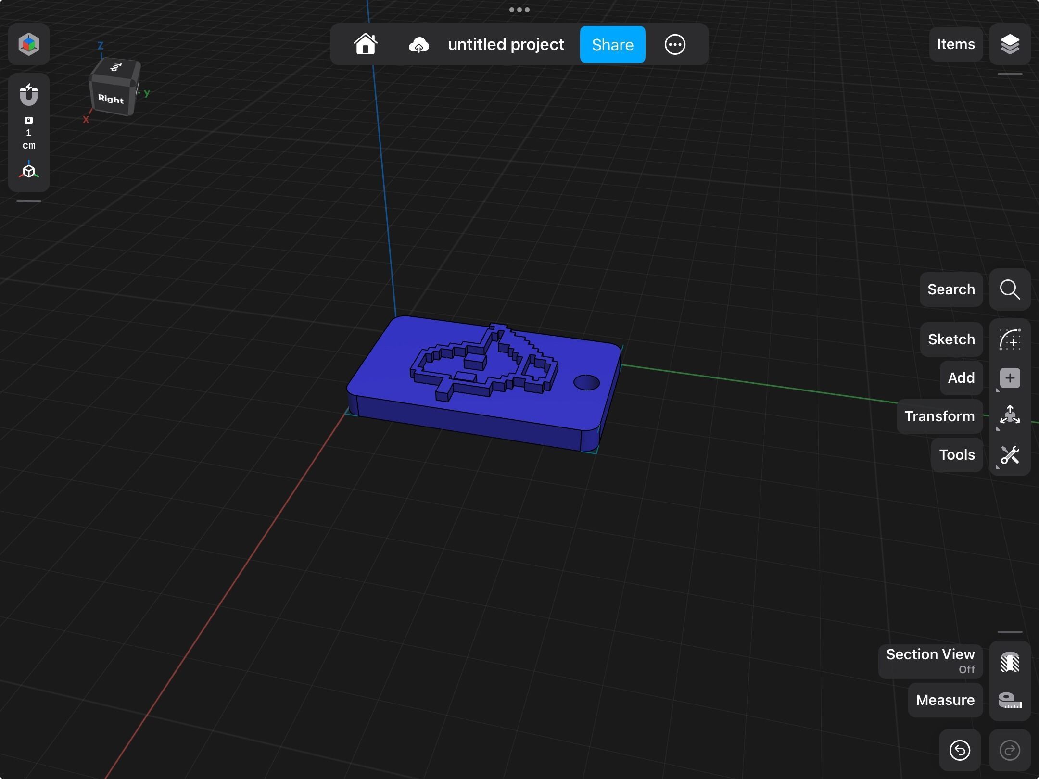Toggle the grid size lock icon
The height and width of the screenshot is (779, 1039).
point(29,120)
